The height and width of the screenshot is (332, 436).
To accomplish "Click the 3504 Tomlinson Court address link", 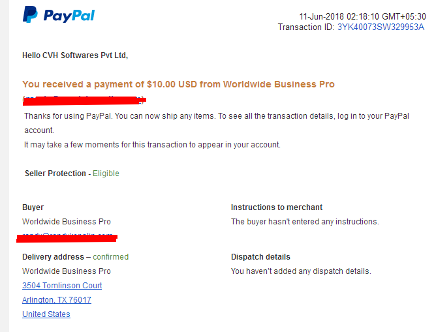I will point(62,286).
